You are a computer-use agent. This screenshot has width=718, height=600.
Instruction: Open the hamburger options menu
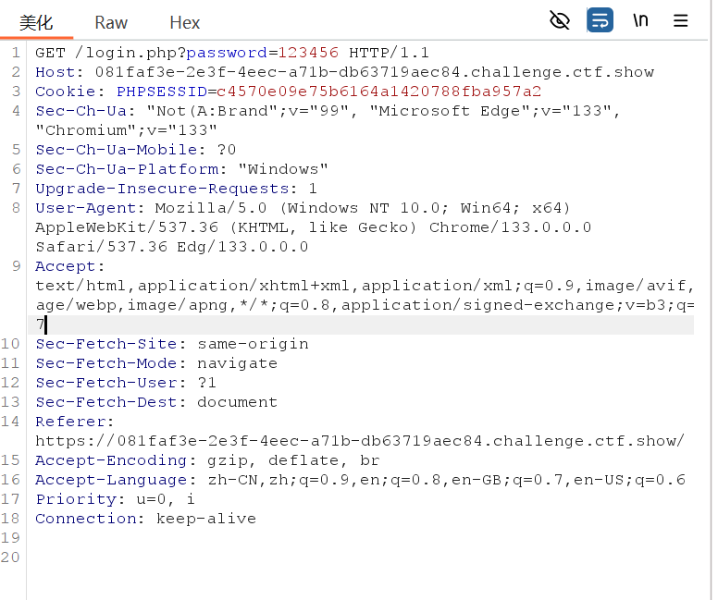tap(681, 20)
